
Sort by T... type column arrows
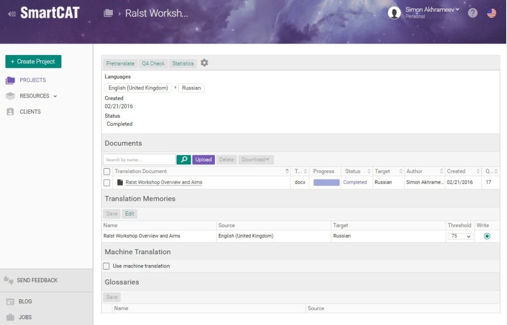(x=305, y=171)
